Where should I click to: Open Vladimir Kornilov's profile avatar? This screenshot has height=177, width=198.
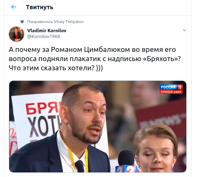pos(16,34)
